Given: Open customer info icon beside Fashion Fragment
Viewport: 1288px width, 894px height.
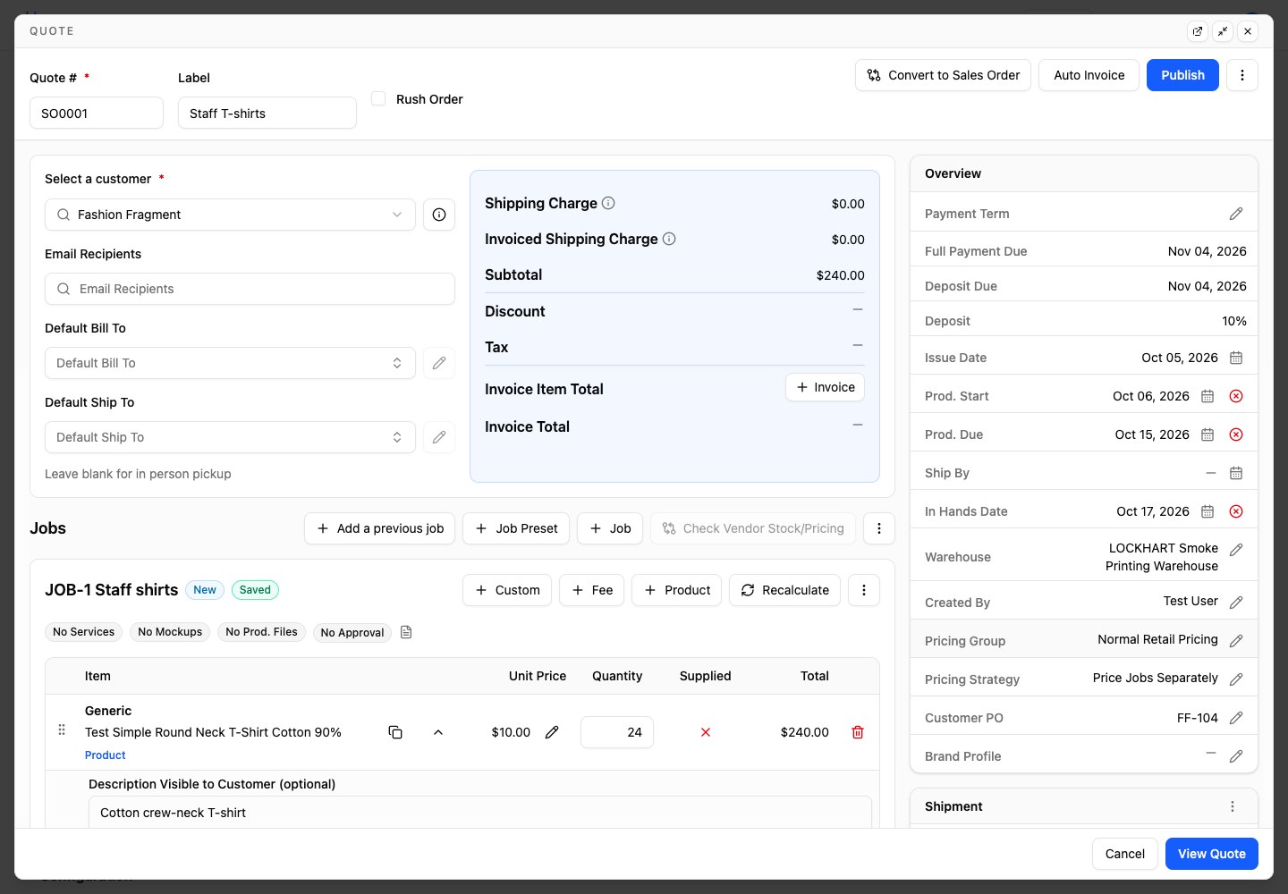Looking at the screenshot, I should 439,215.
